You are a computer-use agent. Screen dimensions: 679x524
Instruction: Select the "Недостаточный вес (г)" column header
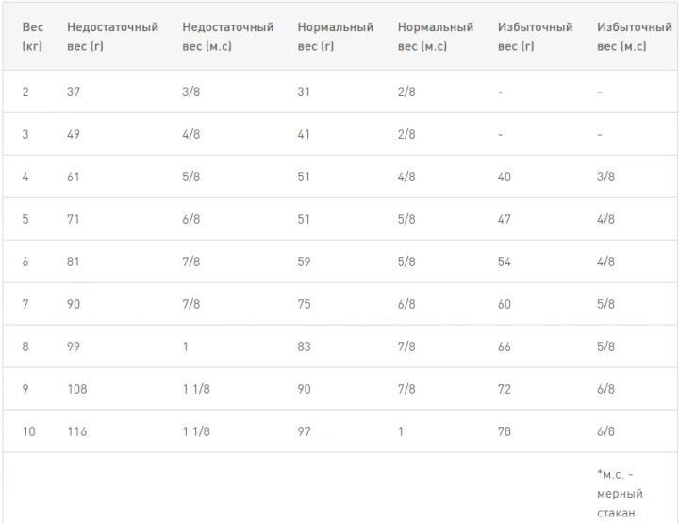click(112, 37)
